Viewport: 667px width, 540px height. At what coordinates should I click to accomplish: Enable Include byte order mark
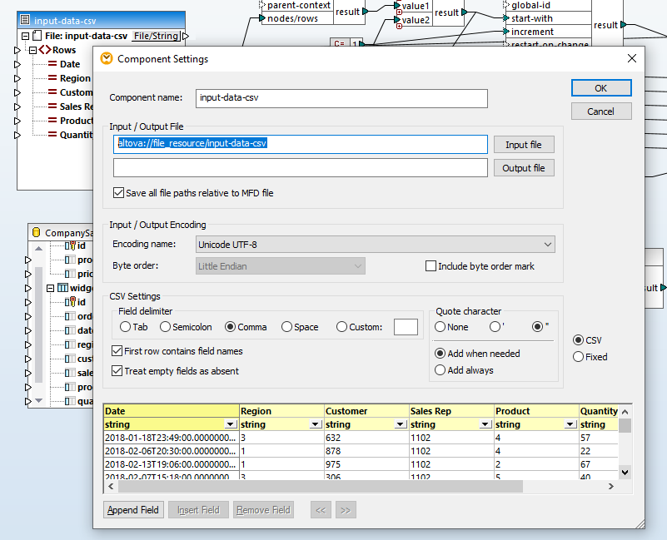tap(431, 266)
